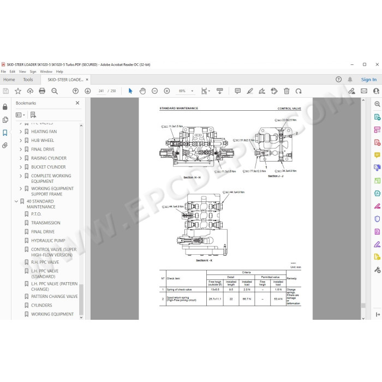
Task: Expand the FINAL DRIVE bookmark chevron
Action: point(21,150)
